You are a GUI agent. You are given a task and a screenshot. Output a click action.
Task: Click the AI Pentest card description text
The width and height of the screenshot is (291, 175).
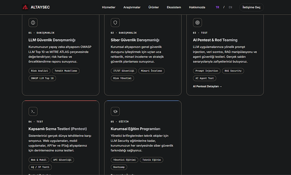pos(225,54)
